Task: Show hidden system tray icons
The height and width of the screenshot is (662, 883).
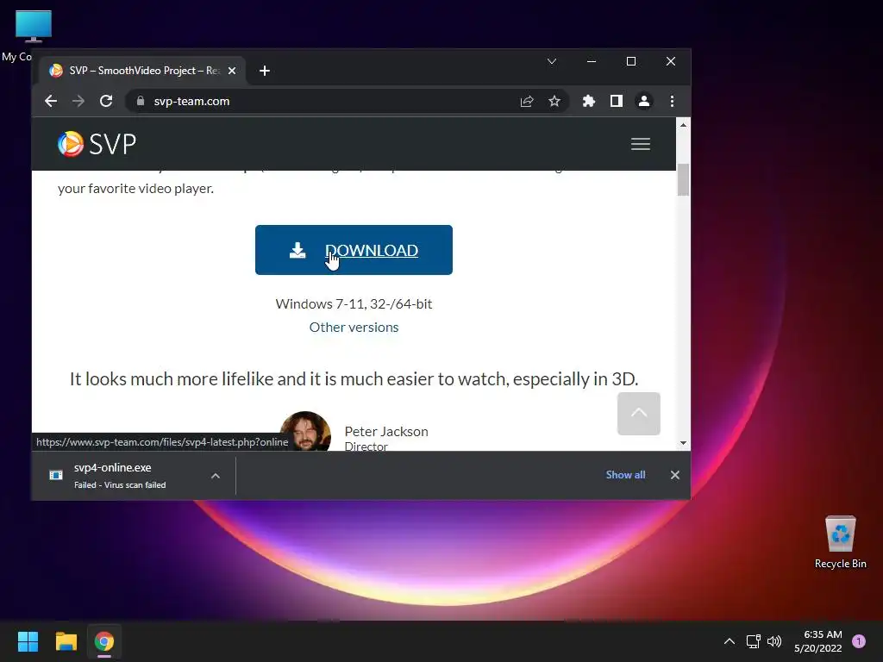Action: pyautogui.click(x=729, y=641)
